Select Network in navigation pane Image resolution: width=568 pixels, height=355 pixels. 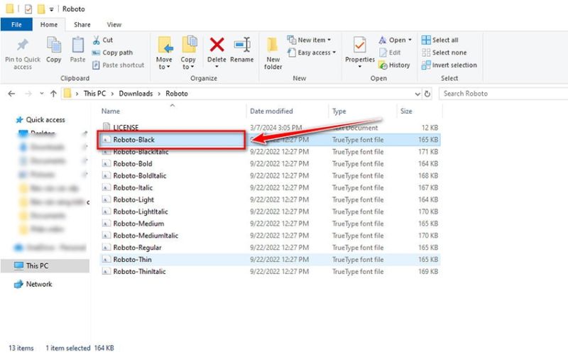click(x=33, y=284)
